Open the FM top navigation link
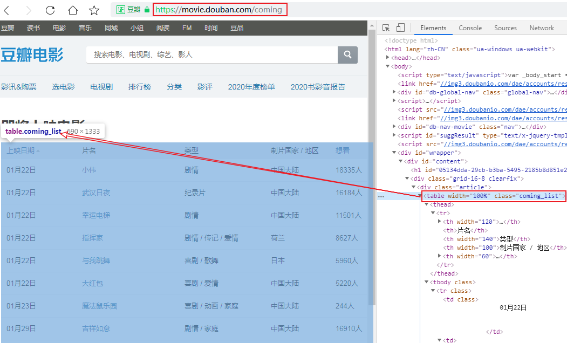Image resolution: width=567 pixels, height=343 pixels. pos(187,28)
